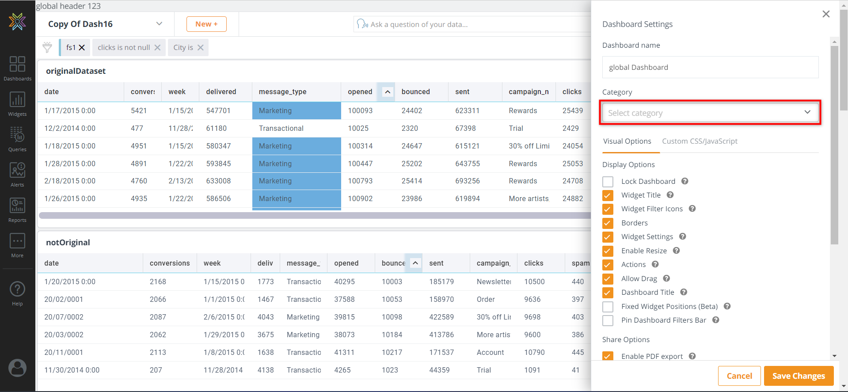Select the Visual Options tab
The image size is (848, 392).
click(627, 141)
